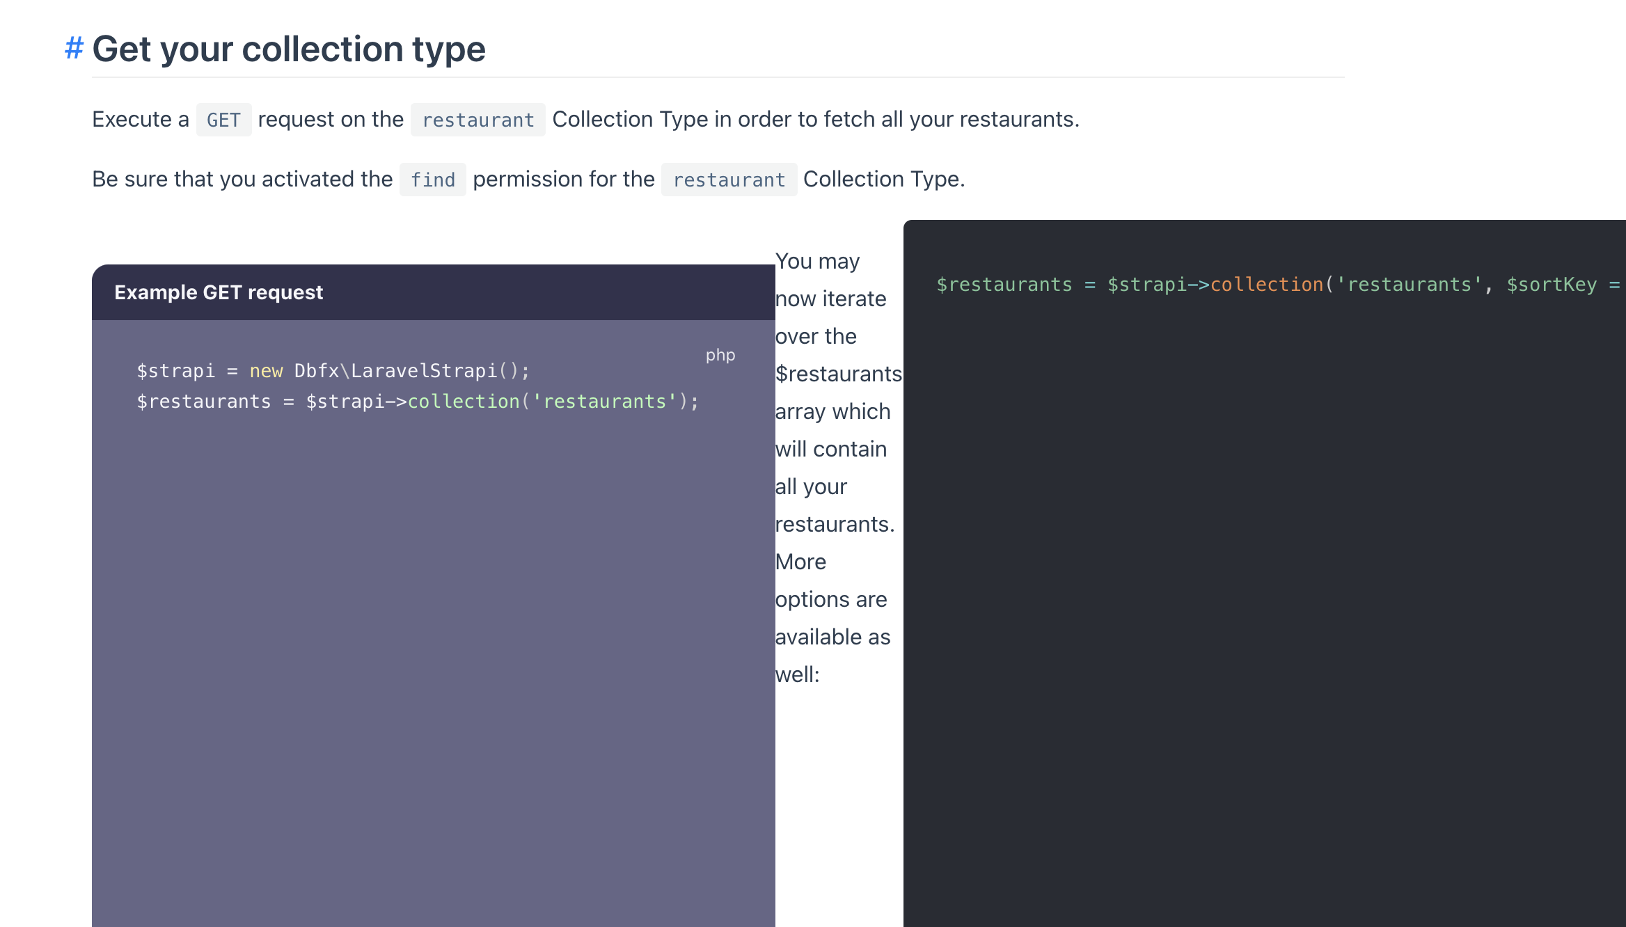Click the # anchor beside the heading
The image size is (1626, 927).
pos(74,49)
